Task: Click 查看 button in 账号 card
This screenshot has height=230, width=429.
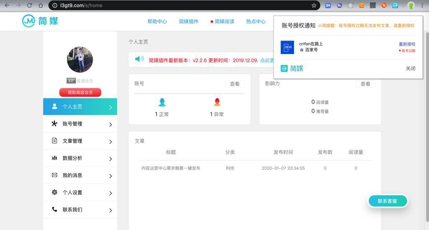Action: coord(235,84)
